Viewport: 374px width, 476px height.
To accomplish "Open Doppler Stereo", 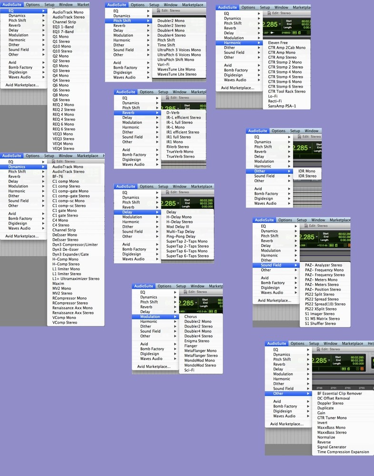I will point(330,403).
